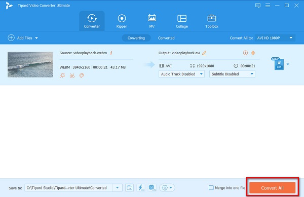
Task: Expand the output format profile arrow
Action: [x=288, y=64]
